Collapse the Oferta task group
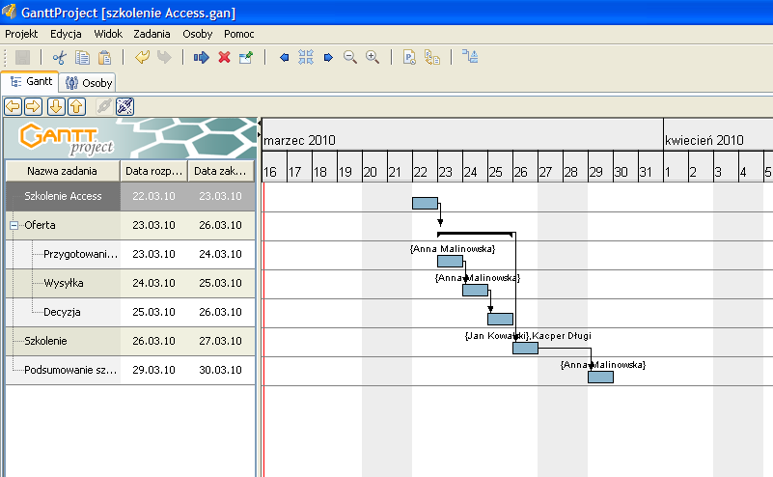The width and height of the screenshot is (773, 477). pyautogui.click(x=14, y=225)
